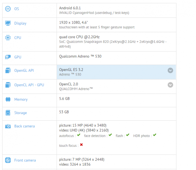Viewport: 196px width, 170px height.
Task: Click the OS circle icon
Action: (x=8, y=9)
